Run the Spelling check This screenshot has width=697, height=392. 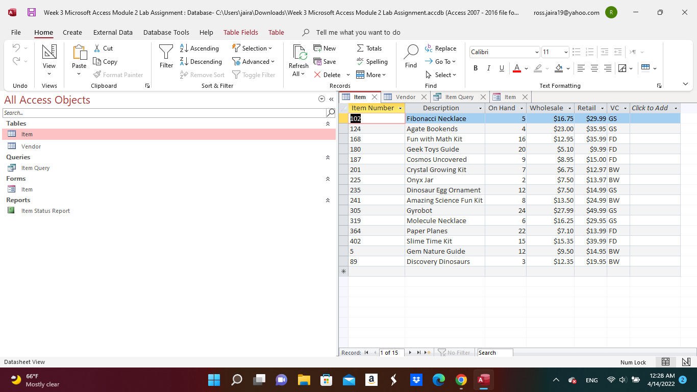tap(372, 61)
